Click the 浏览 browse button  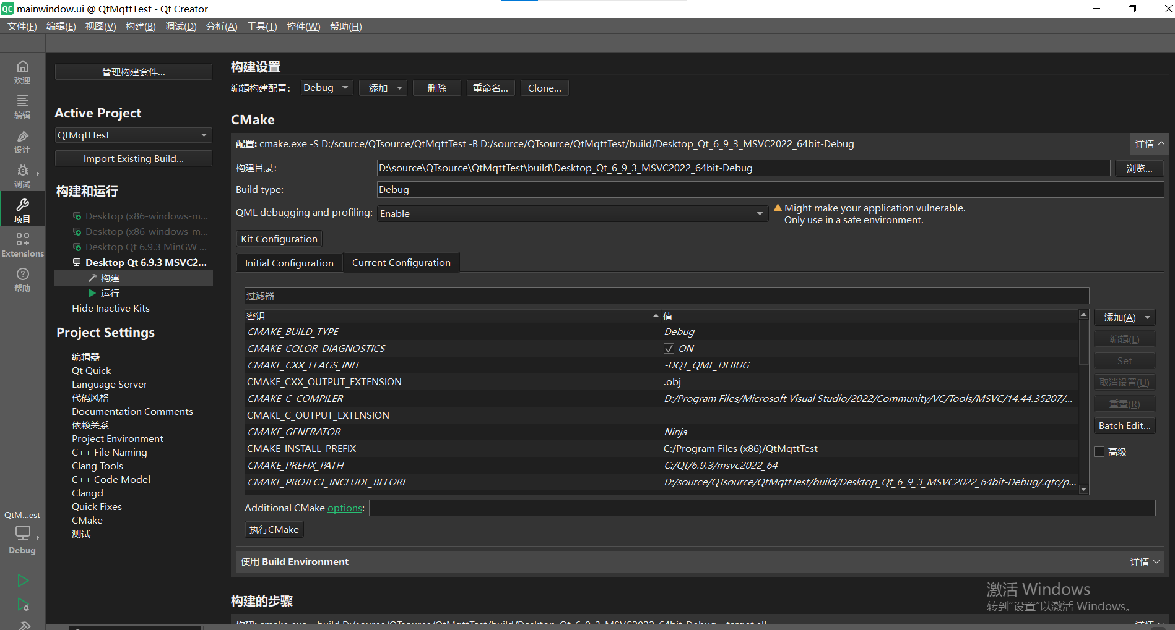(x=1139, y=168)
